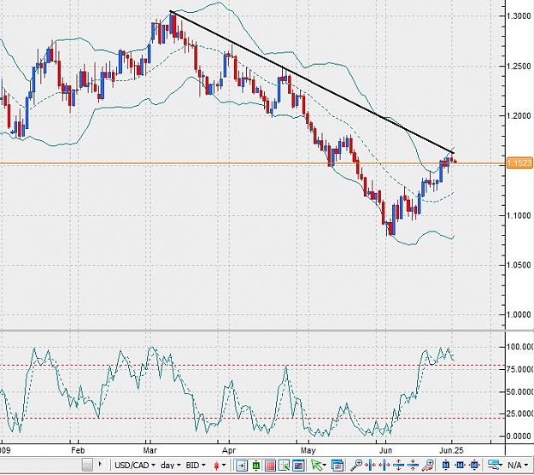The image size is (534, 475).
Task: Select the green arrow pointer tool
Action: [316, 465]
